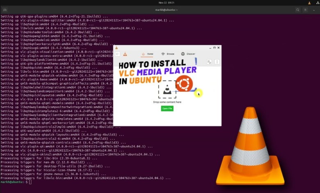Minimize the VLC window
Viewport: 320px width, 193px height.
coord(210,48)
